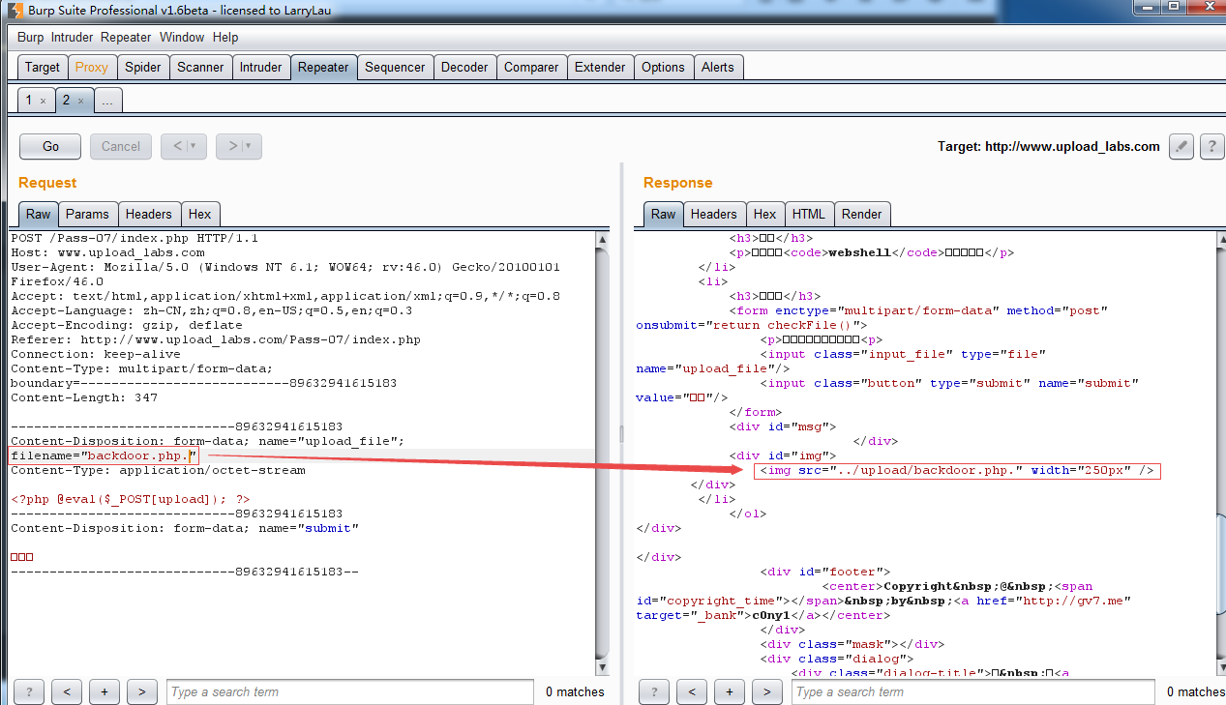Click the div id="footer" response line
This screenshot has height=705, width=1226.
[x=825, y=572]
